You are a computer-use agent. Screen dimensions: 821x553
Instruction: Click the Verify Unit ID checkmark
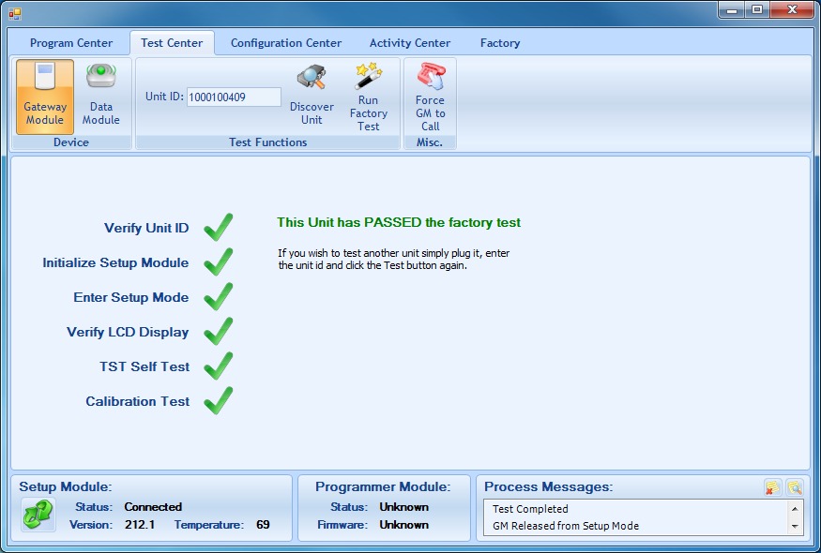pos(219,227)
